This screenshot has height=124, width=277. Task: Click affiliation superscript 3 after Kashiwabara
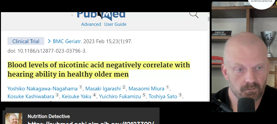pos(57,95)
